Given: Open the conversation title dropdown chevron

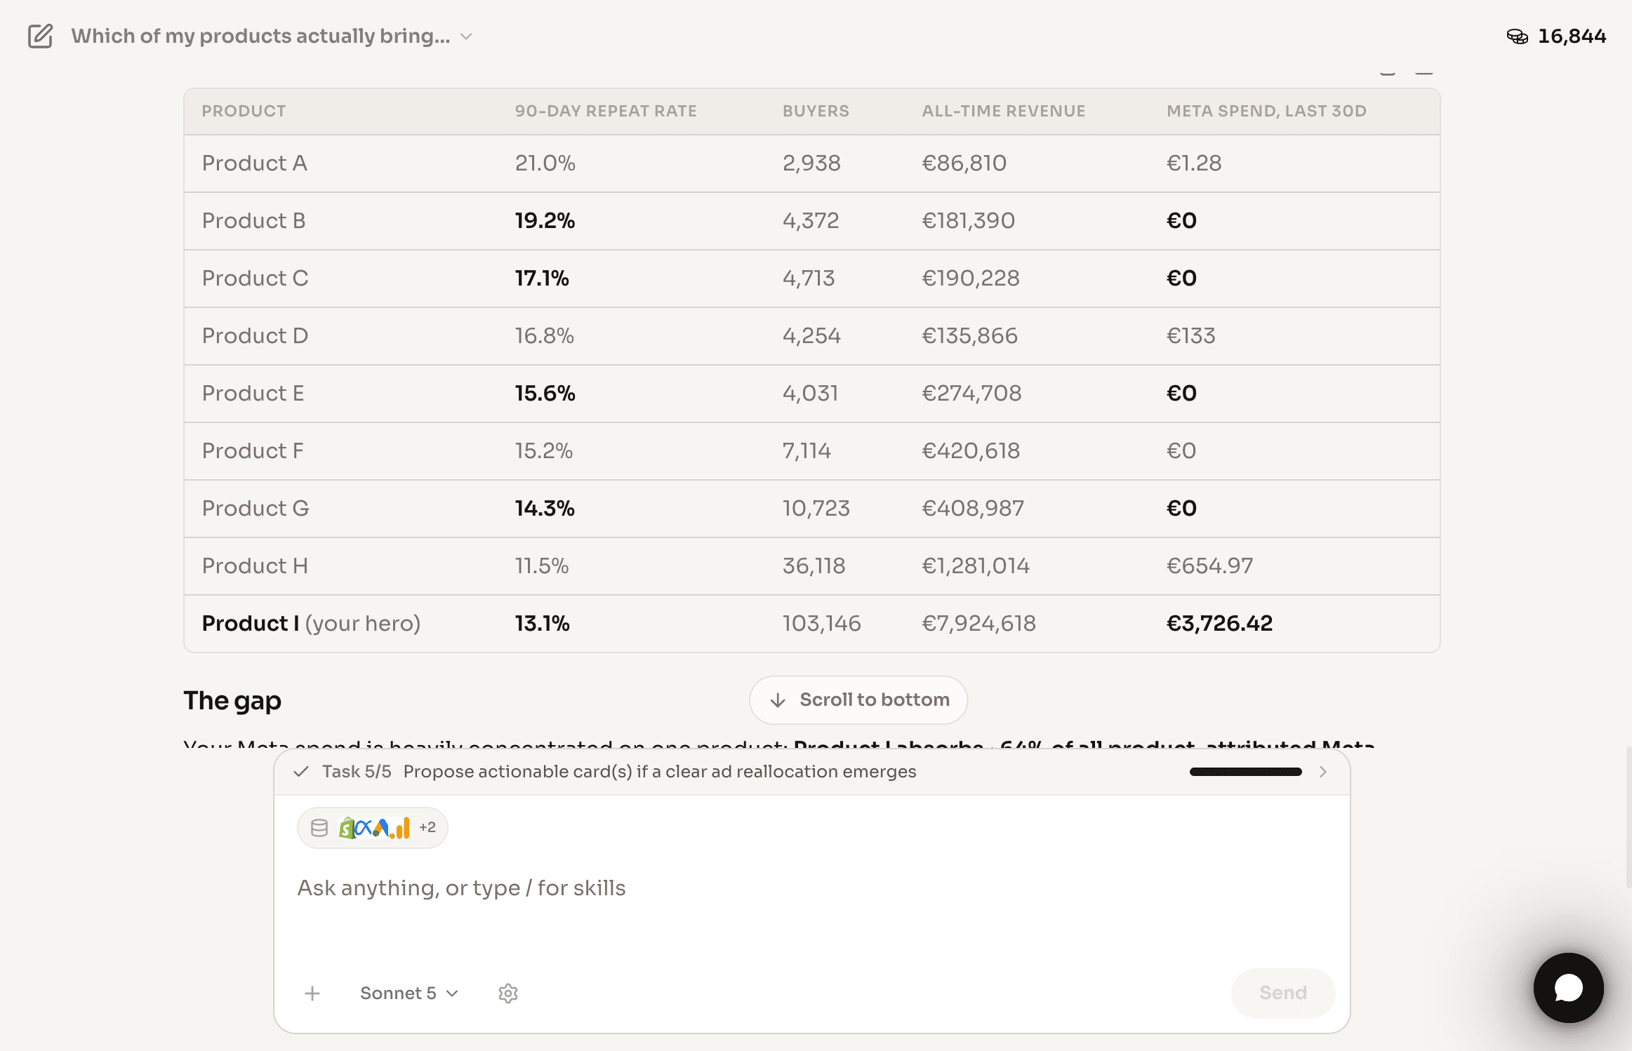Looking at the screenshot, I should click(x=466, y=36).
